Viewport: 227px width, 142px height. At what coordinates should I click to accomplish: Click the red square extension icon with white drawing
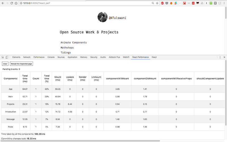(184, 3)
